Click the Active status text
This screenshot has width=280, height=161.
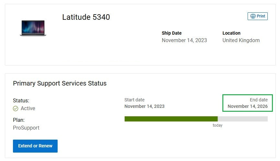(28, 109)
